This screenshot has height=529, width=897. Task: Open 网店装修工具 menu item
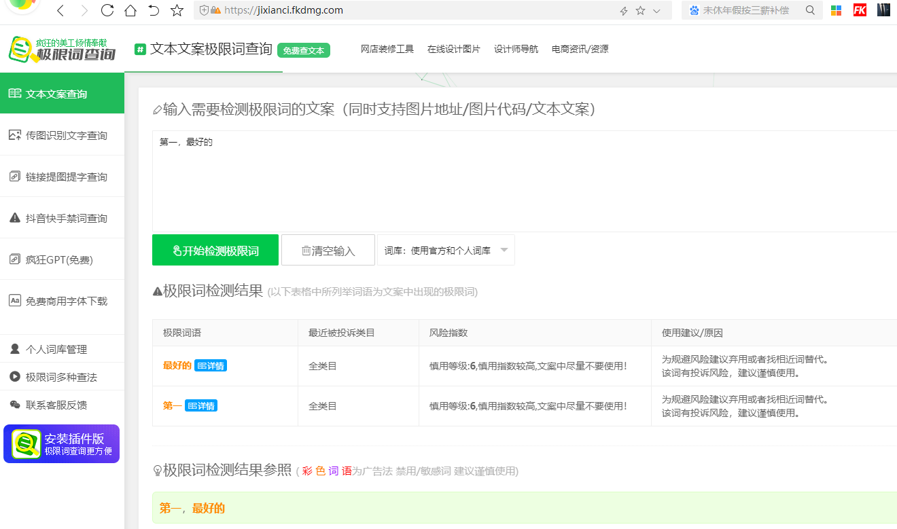point(387,49)
